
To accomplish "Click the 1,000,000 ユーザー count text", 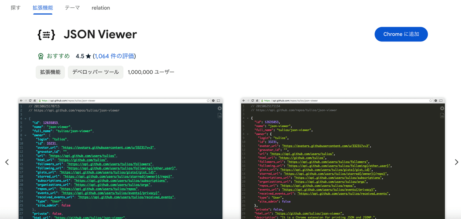I will [151, 72].
